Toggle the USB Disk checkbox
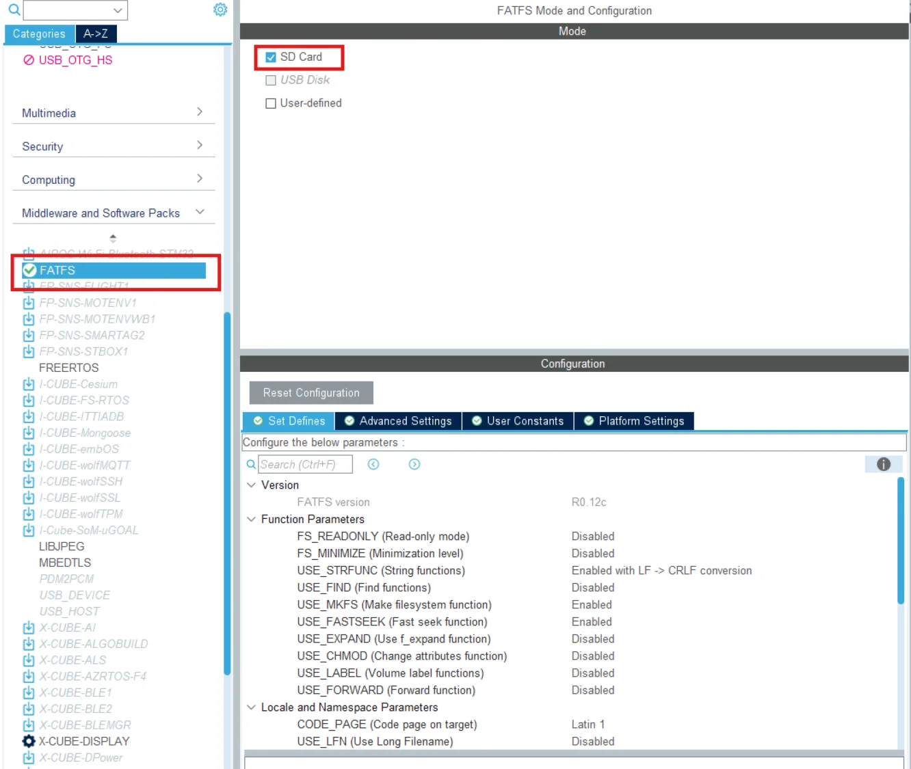This screenshot has height=769, width=911. click(x=271, y=80)
